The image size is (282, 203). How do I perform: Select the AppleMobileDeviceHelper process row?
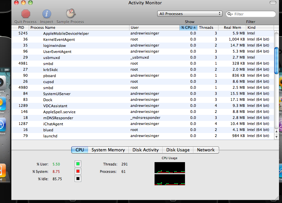coord(143,33)
